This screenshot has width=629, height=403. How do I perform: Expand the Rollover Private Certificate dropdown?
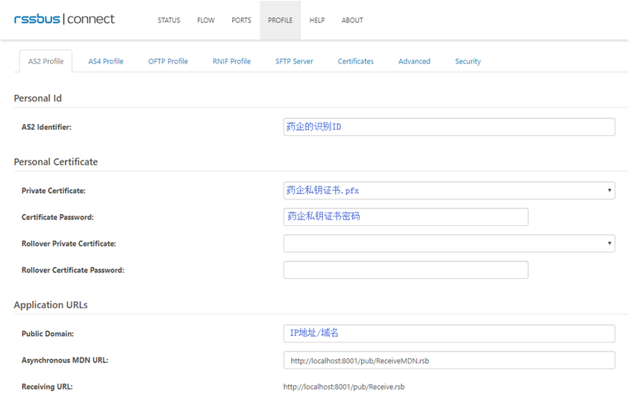(449, 243)
